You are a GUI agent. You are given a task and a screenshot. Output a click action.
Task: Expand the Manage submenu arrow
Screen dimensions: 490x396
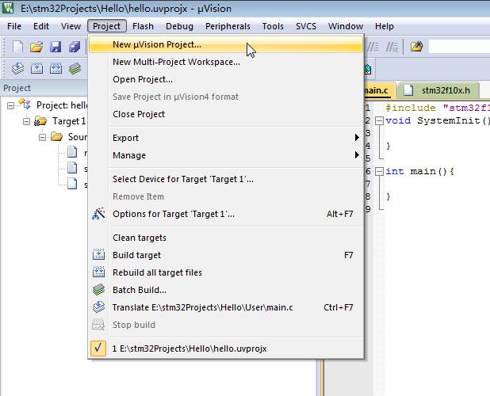coord(357,154)
